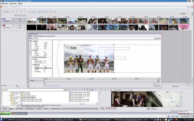Toggle the Automatic Crossfades toolbar icon

32,12
